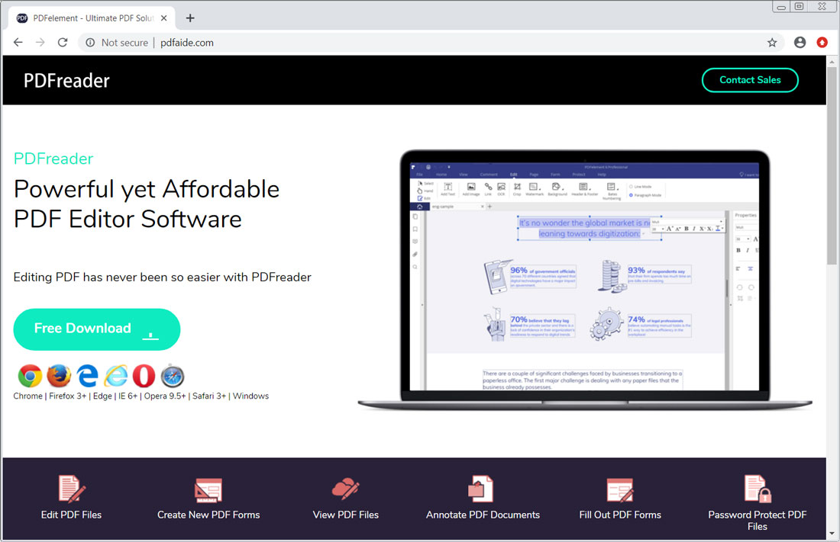Open the Password Protect PDF Files link text
The height and width of the screenshot is (542, 840).
pos(757,521)
